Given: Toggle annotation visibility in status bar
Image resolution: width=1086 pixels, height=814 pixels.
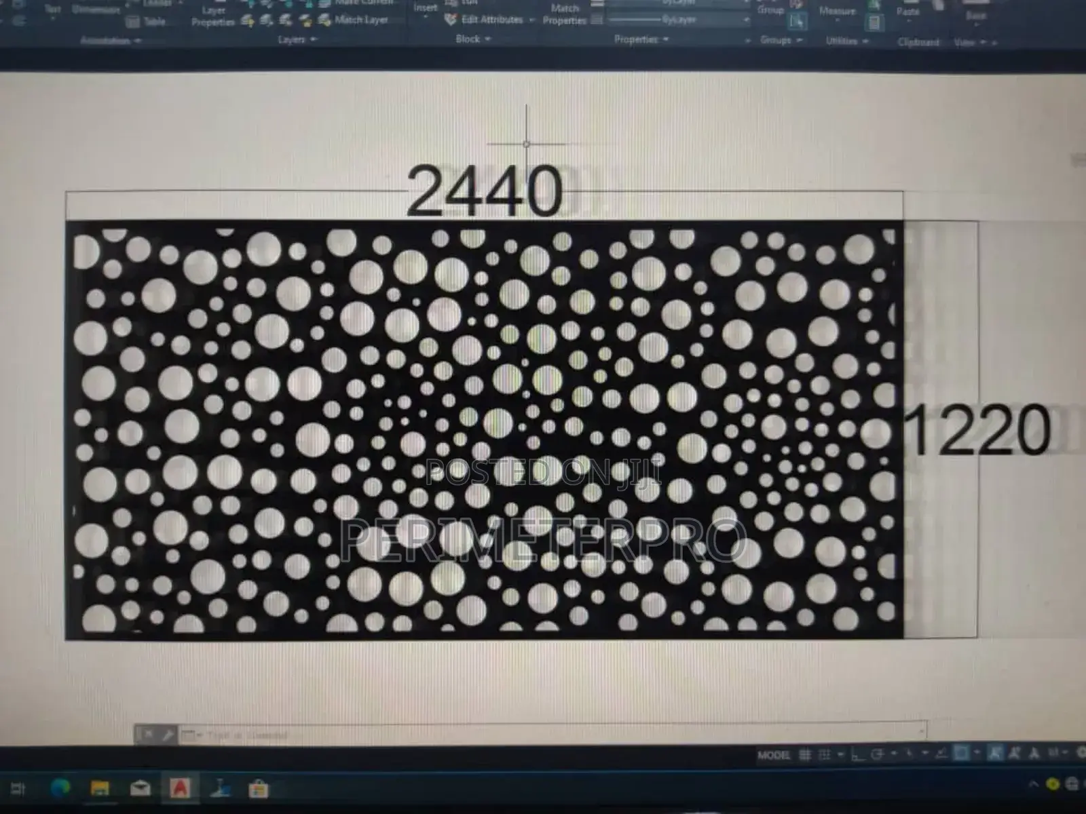Looking at the screenshot, I should (995, 753).
